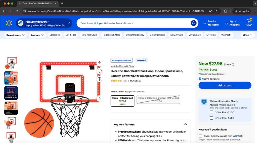Check the 3-Year Plan - $3.00 box

coord(211,118)
